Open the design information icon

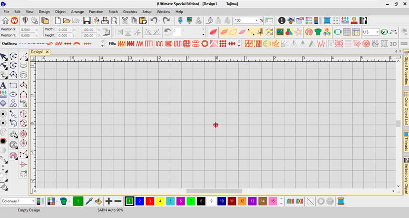point(282,21)
